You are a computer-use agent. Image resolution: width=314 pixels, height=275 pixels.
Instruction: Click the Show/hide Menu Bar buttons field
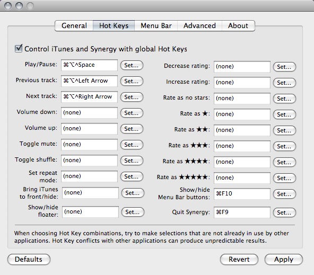tap(242, 193)
